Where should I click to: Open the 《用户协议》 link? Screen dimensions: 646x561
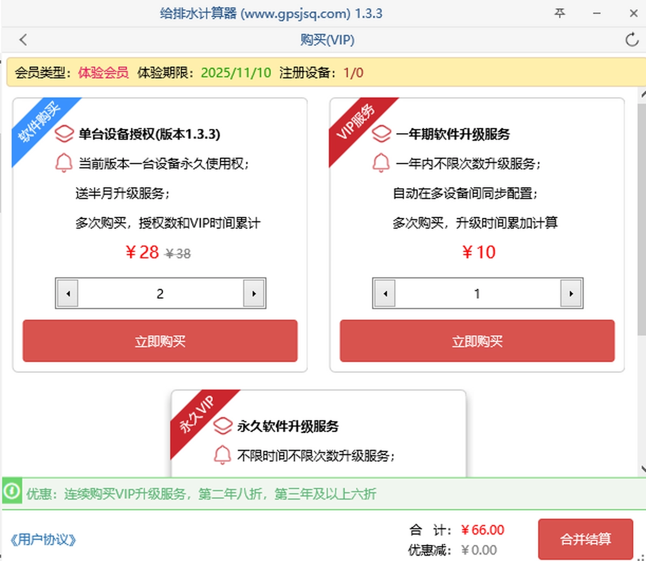coord(43,539)
